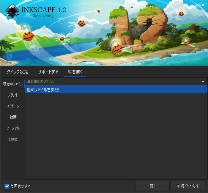Uncheck the 毎回表示する checkbox
Image resolution: width=208 pixels, height=193 pixels.
[x=7, y=186]
